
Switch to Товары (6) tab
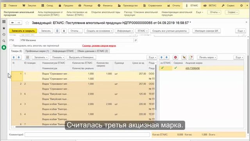(x=16, y=51)
